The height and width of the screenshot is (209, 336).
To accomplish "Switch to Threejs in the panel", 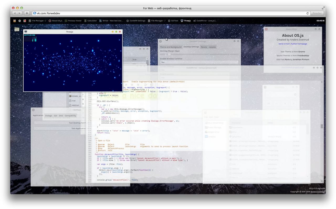I will click(x=185, y=21).
